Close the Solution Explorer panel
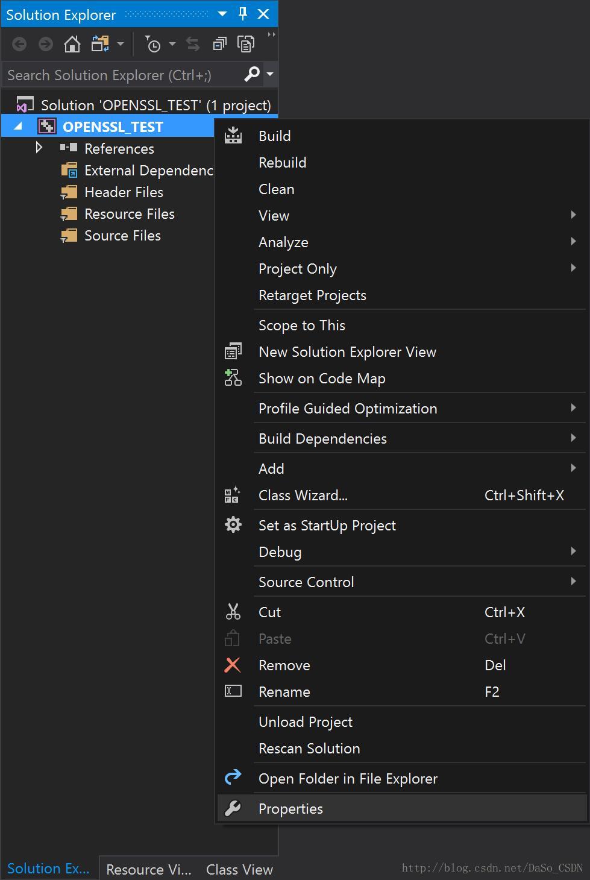 pos(263,14)
